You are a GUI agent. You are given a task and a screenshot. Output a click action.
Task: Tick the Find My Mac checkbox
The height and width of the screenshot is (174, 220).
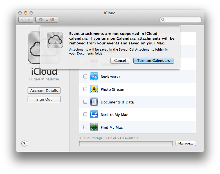tap(85, 127)
